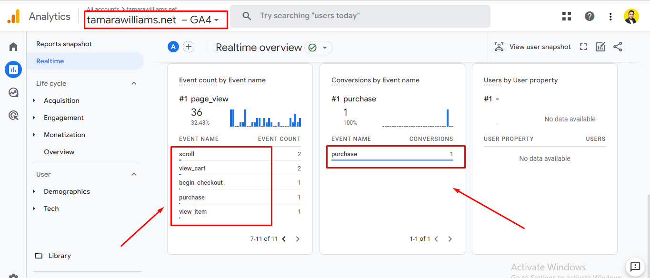Click the Users metric selector
Viewport: 650px width, 278px height.
click(x=492, y=80)
